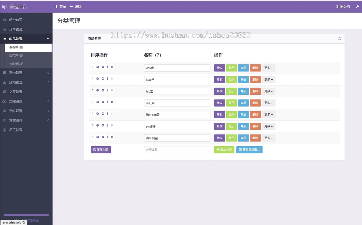Collapse the 商品管理 sidebar section
This screenshot has width=362, height=225.
[x=26, y=39]
